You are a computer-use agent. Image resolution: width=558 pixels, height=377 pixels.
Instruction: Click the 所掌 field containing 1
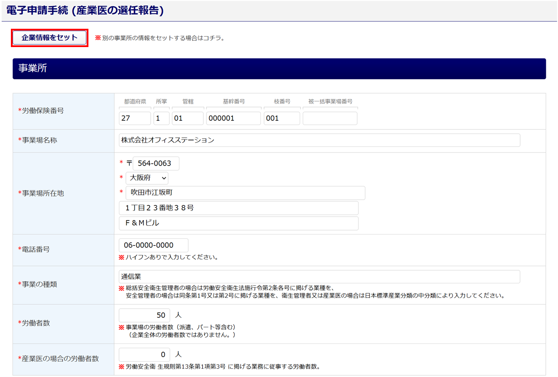coord(161,119)
